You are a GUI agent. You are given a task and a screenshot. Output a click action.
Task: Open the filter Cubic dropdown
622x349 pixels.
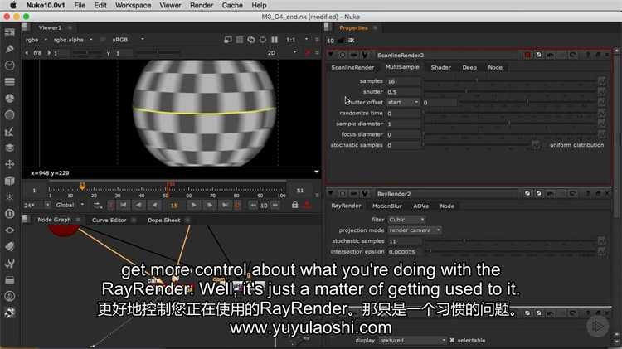(406, 220)
